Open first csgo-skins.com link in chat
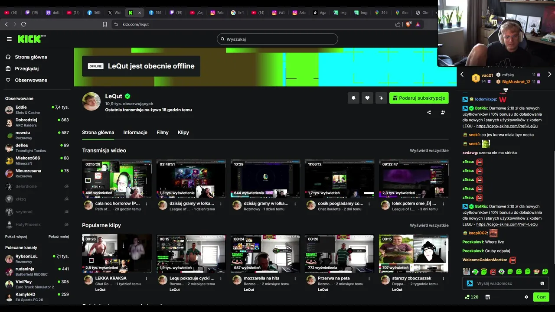This screenshot has height=312, width=555. click(507, 126)
